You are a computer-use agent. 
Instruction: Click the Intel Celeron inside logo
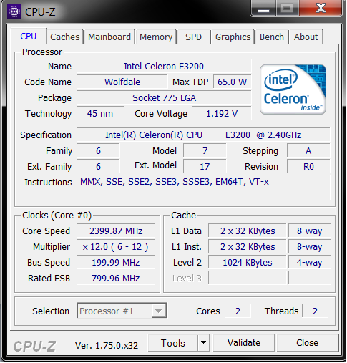[x=293, y=89]
